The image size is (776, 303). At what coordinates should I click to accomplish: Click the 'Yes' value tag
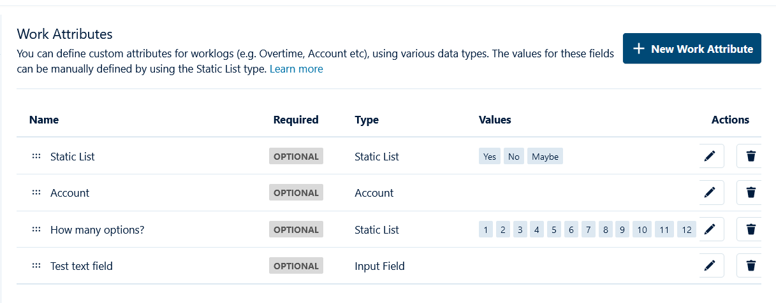point(490,157)
